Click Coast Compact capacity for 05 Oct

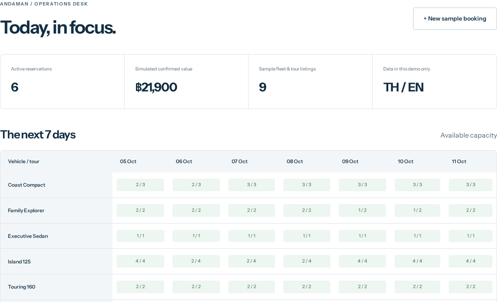[141, 185]
